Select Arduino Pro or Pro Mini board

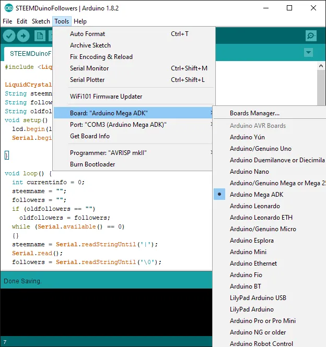[270, 321]
